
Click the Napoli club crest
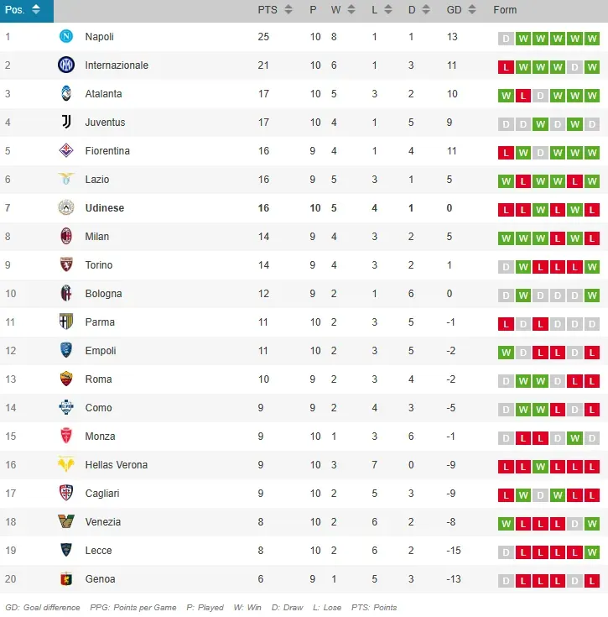[x=65, y=37]
